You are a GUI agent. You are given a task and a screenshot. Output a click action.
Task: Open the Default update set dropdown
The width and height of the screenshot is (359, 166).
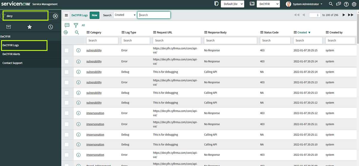click(232, 4)
